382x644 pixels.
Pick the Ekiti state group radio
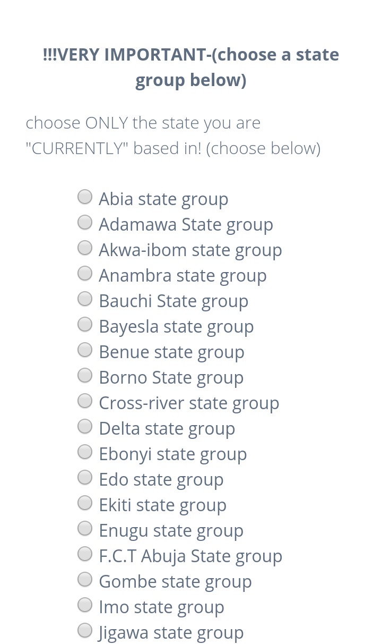pyautogui.click(x=85, y=503)
